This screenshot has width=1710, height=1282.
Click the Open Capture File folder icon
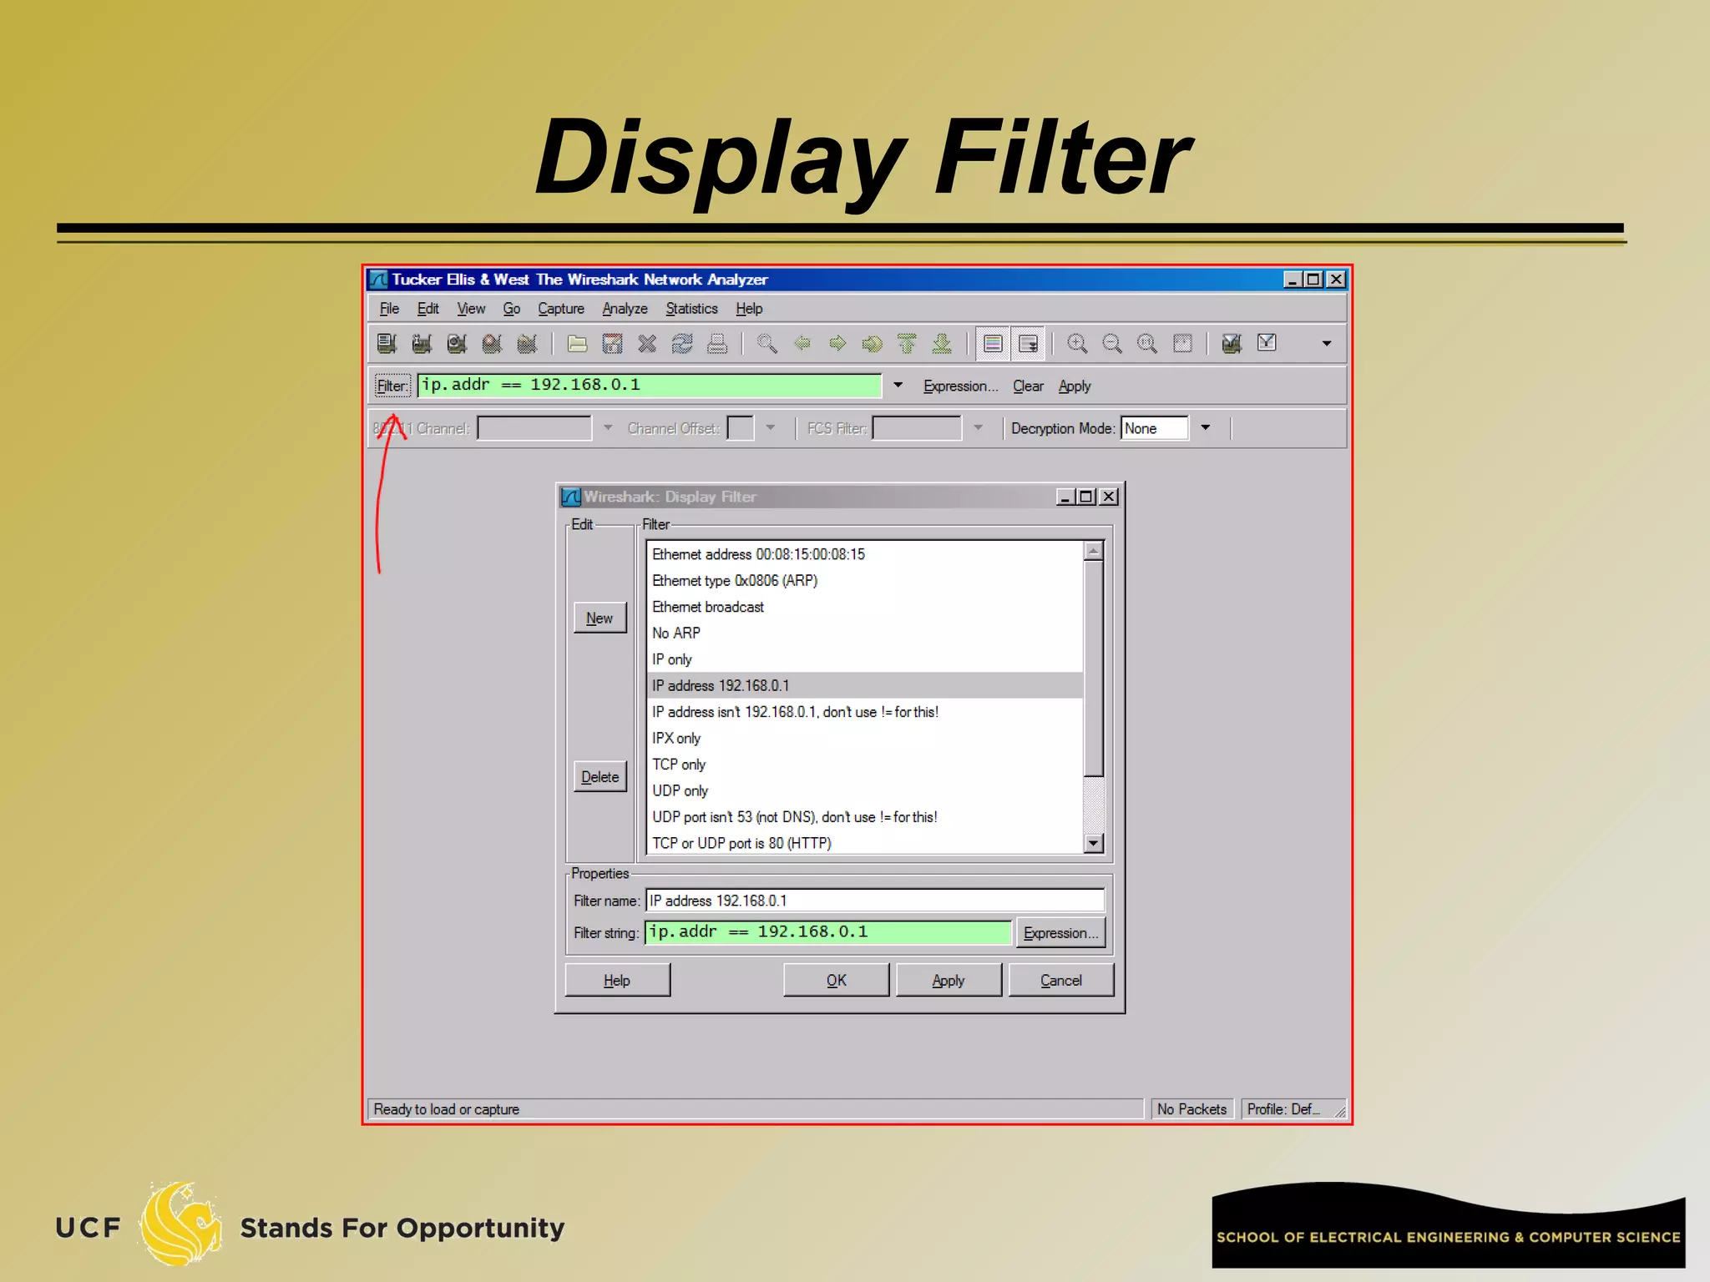577,343
